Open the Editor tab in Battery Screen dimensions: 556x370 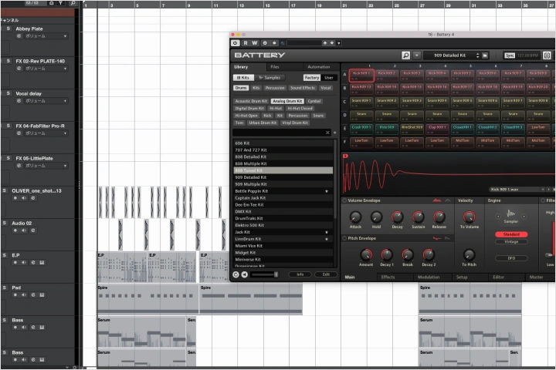498,277
